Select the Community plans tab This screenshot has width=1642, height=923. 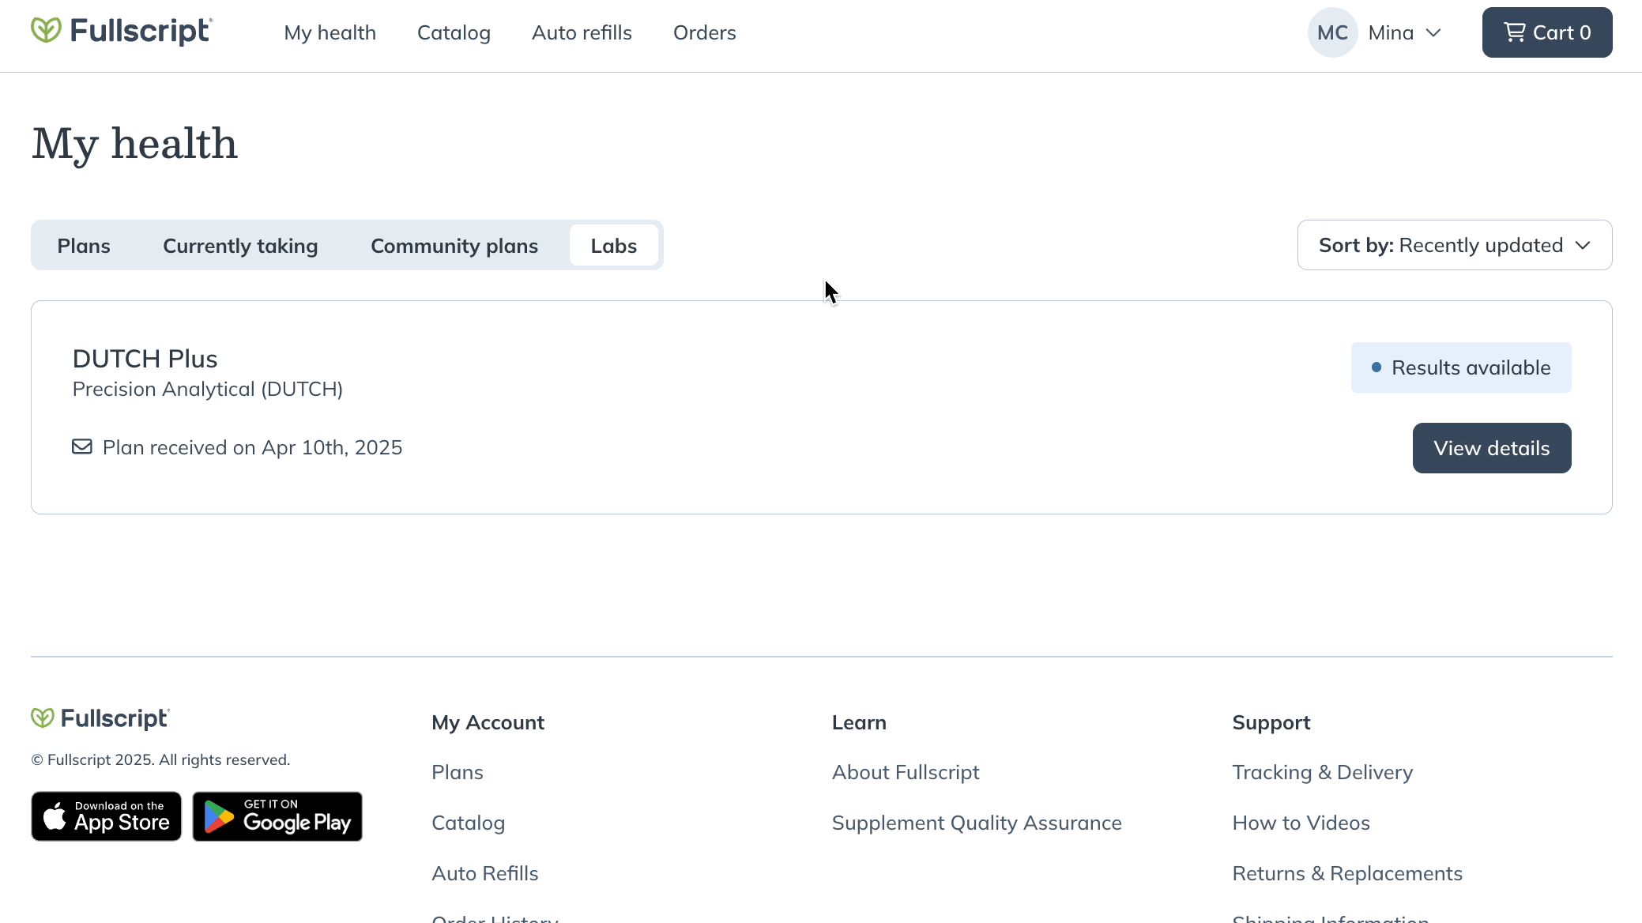(454, 246)
